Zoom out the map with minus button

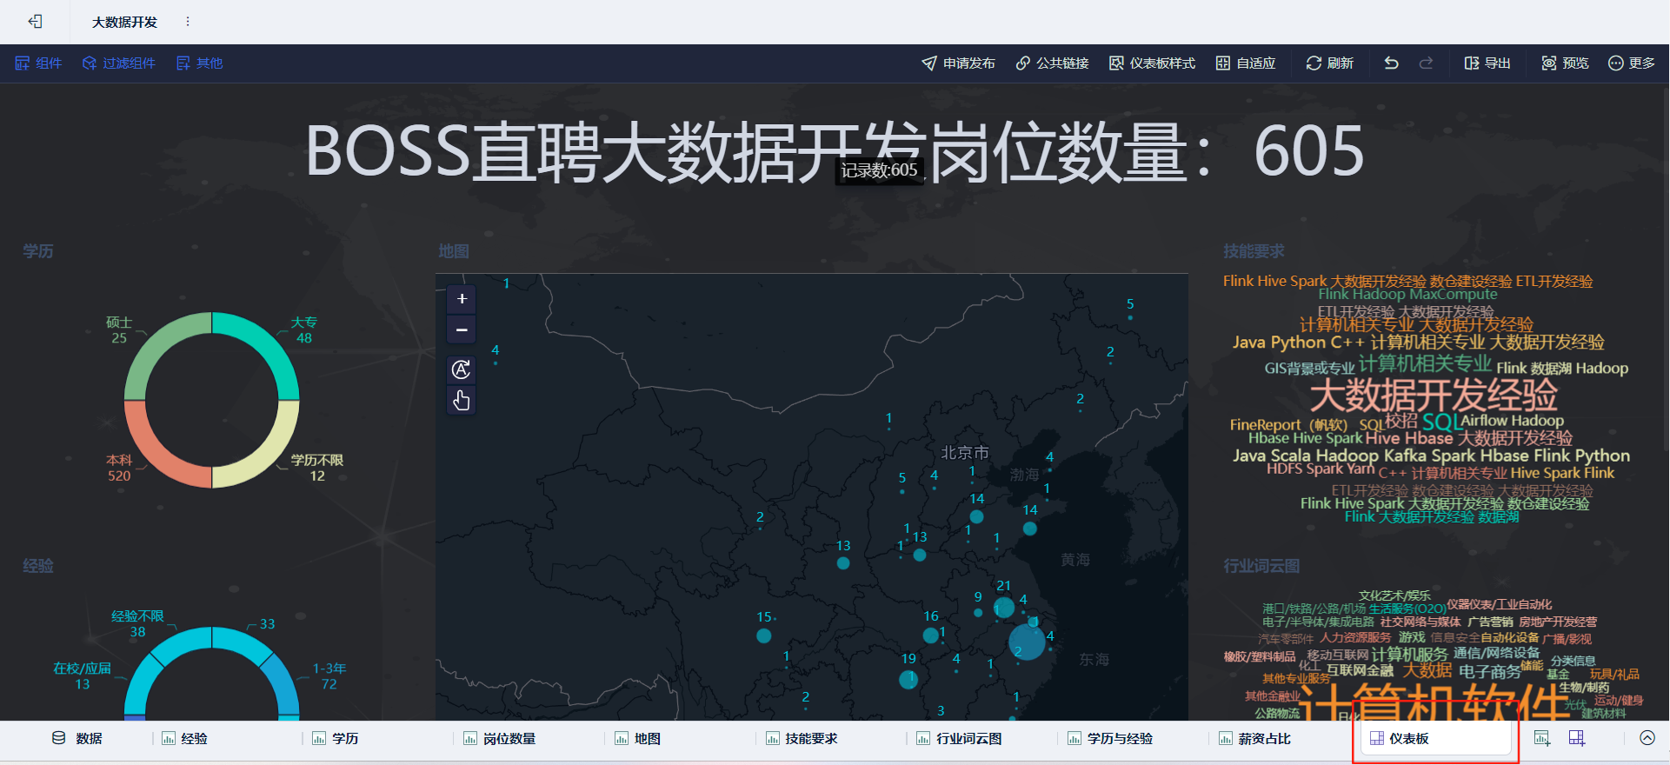[x=462, y=329]
